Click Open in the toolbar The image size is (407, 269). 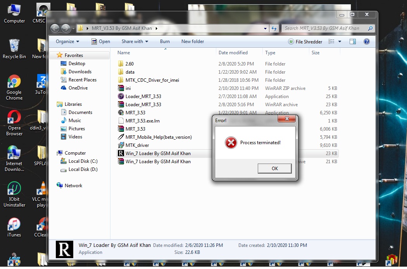(x=101, y=41)
